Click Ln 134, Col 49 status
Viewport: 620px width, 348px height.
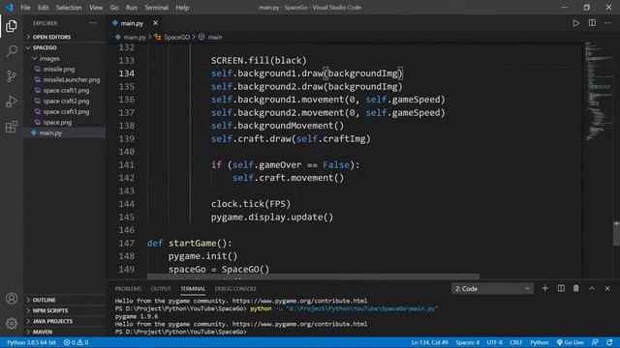[x=429, y=342]
